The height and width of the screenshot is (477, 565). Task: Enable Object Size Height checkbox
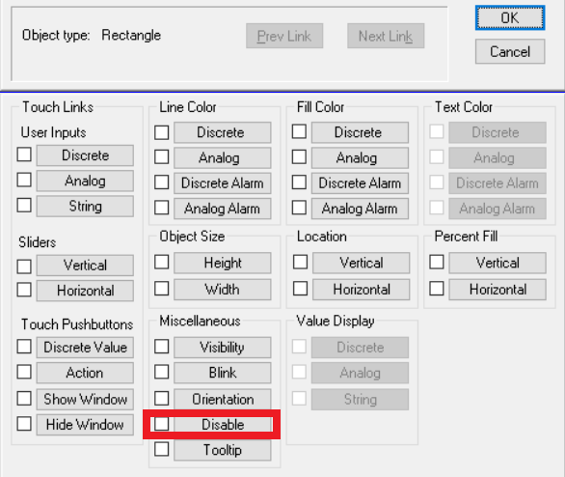coord(161,262)
